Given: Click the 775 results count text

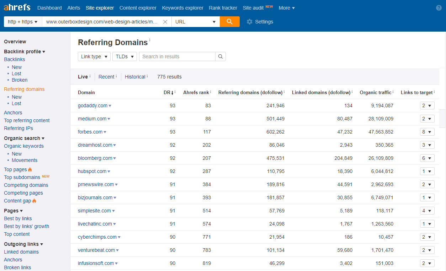Looking at the screenshot, I should 169,77.
